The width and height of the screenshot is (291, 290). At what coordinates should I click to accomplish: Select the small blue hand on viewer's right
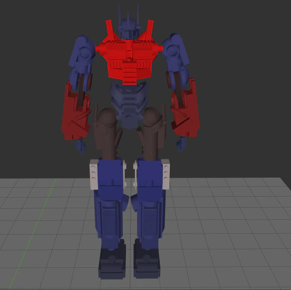tap(181, 144)
